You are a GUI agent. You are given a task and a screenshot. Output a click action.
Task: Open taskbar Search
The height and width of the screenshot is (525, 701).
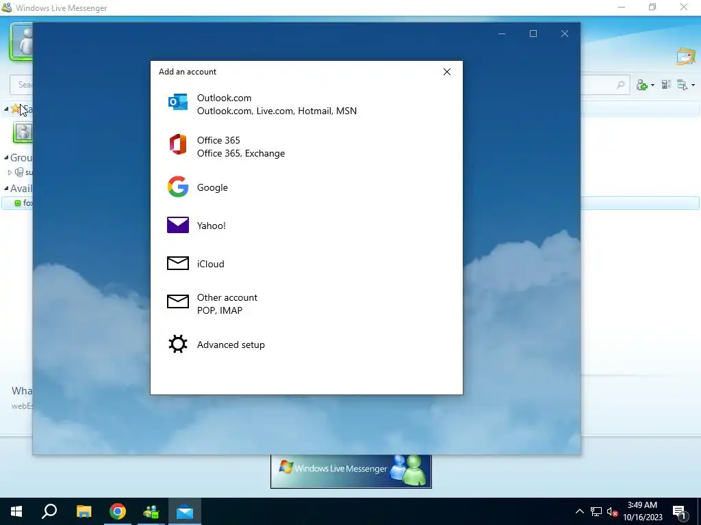49,511
